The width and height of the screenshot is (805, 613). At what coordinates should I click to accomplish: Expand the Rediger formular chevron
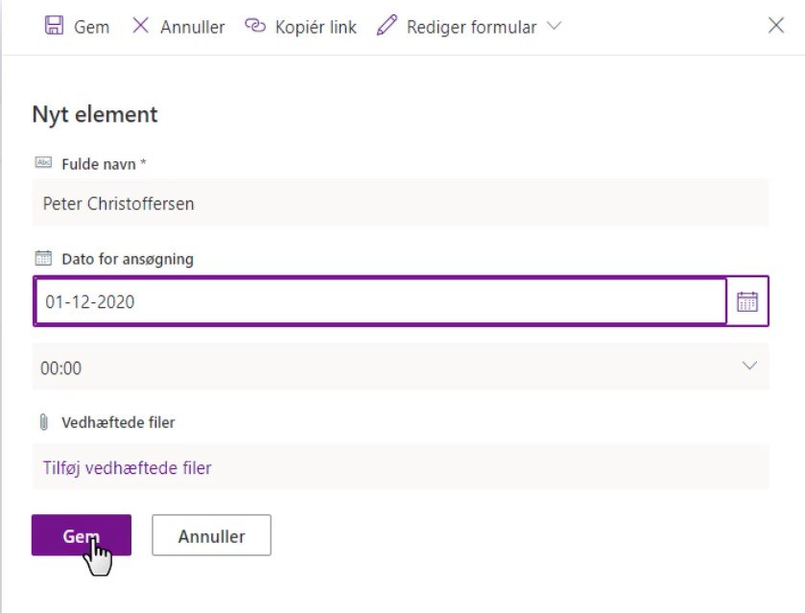point(554,25)
